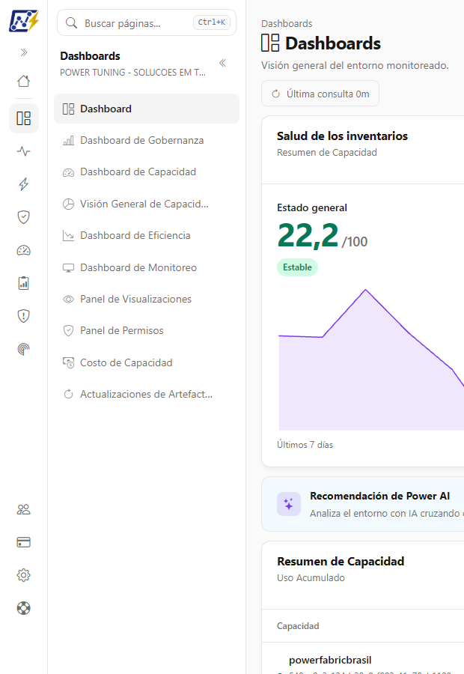The image size is (464, 674).
Task: Click the eye icon for Visualizaciones
Action: pyautogui.click(x=68, y=299)
